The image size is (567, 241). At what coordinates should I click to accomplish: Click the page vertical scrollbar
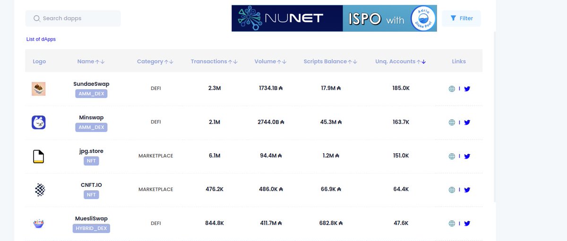point(495,117)
